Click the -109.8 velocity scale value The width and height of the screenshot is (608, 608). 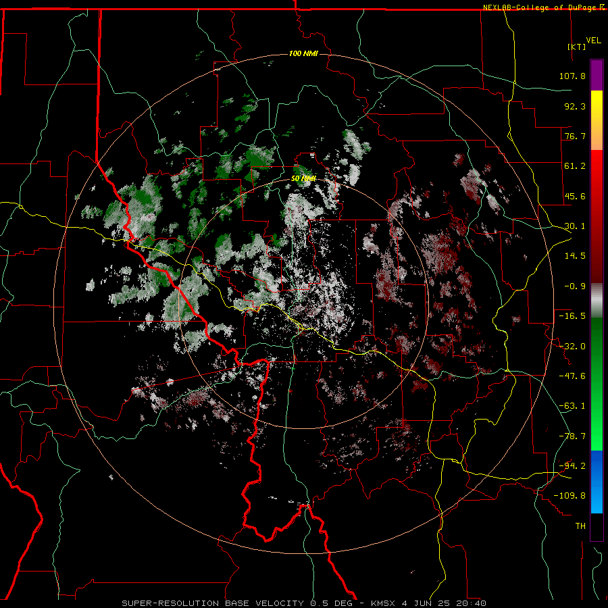click(569, 496)
